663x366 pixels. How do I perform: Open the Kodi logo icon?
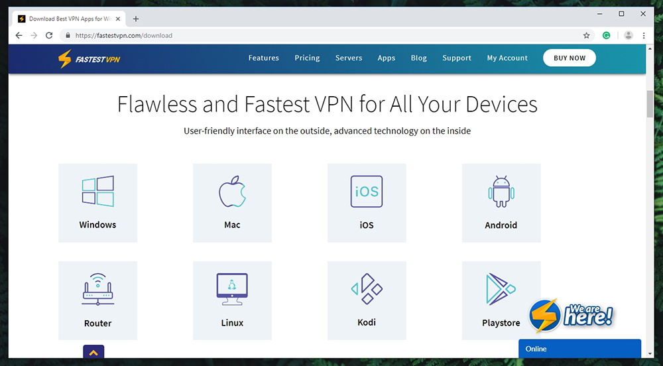pyautogui.click(x=367, y=288)
